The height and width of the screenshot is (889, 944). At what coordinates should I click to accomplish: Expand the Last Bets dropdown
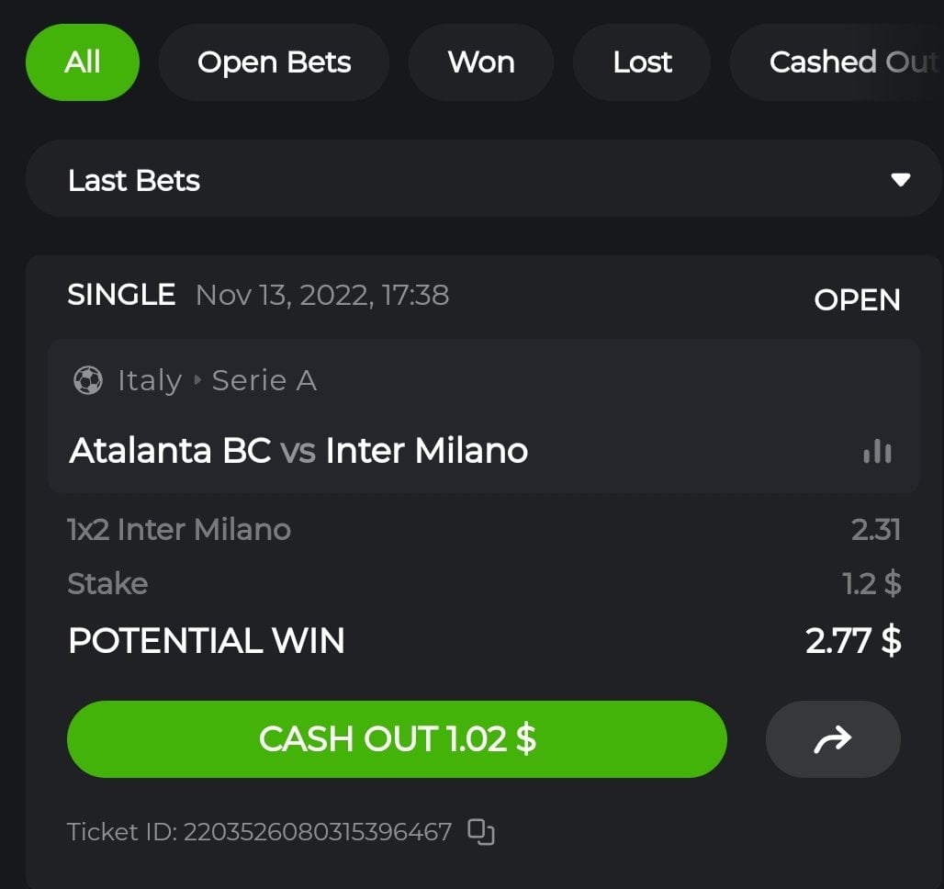coord(483,179)
